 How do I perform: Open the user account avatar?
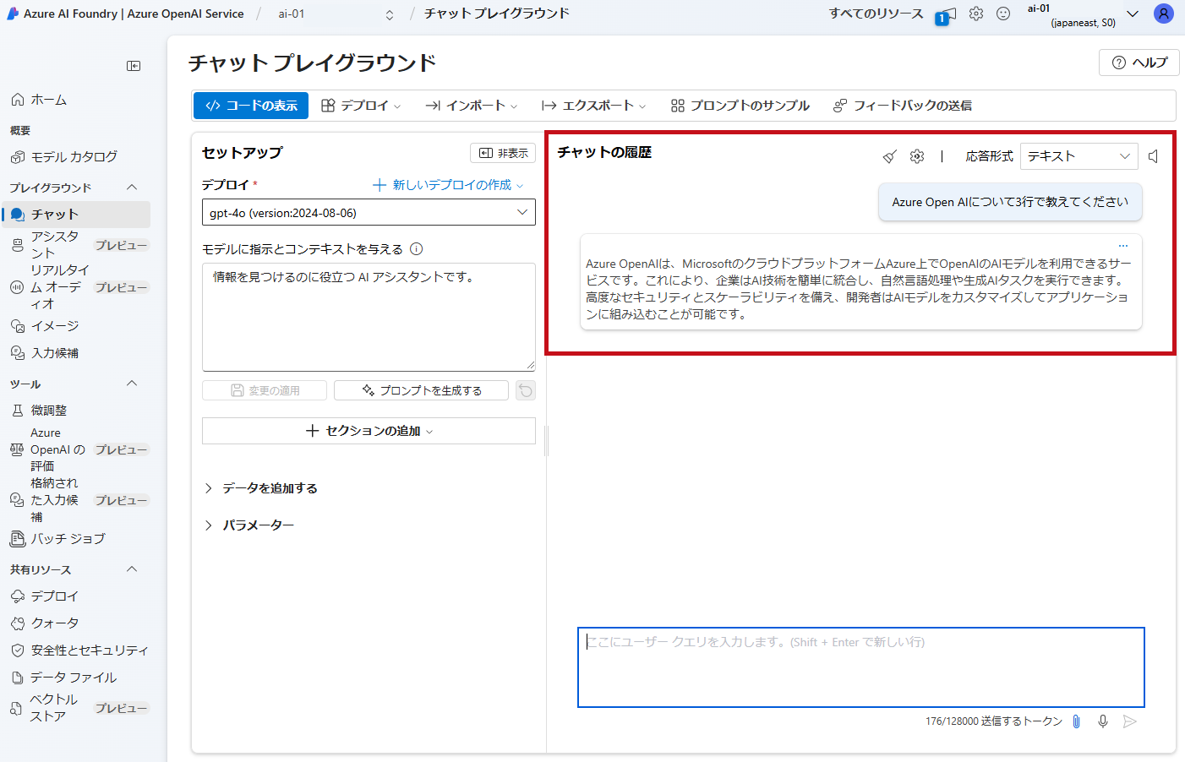pos(1164,14)
